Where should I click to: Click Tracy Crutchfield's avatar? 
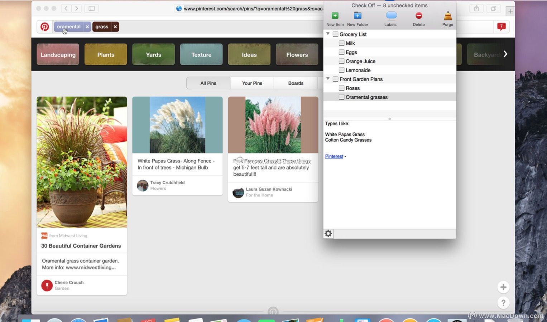[143, 186]
